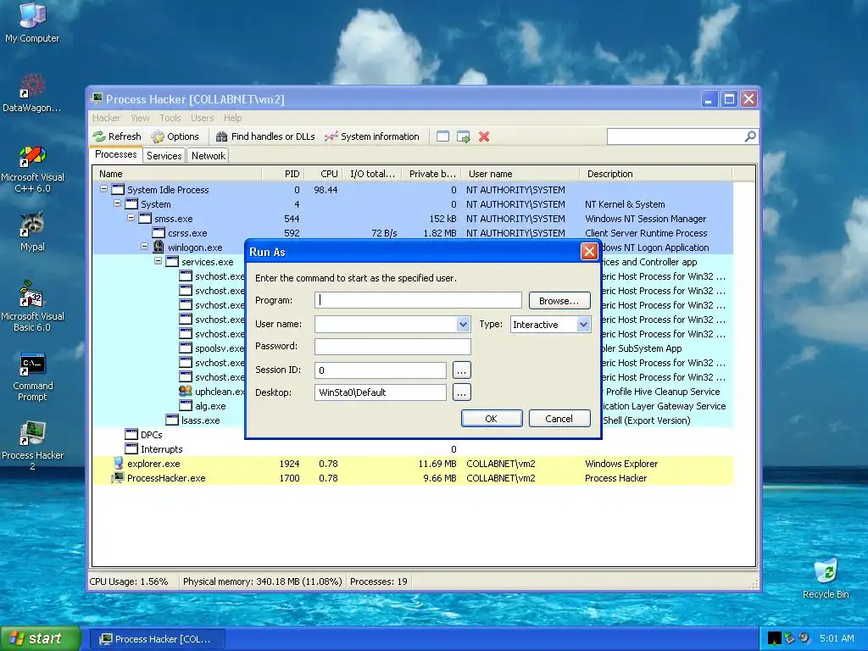The image size is (868, 651).
Task: Select the lsass.exe process icon
Action: click(x=172, y=420)
